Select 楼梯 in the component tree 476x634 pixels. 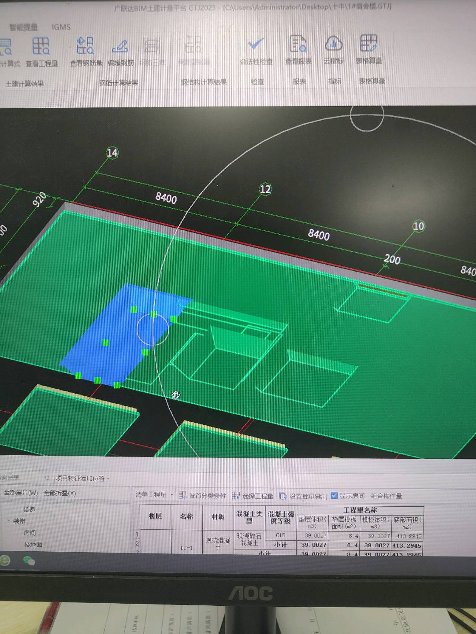coord(29,509)
